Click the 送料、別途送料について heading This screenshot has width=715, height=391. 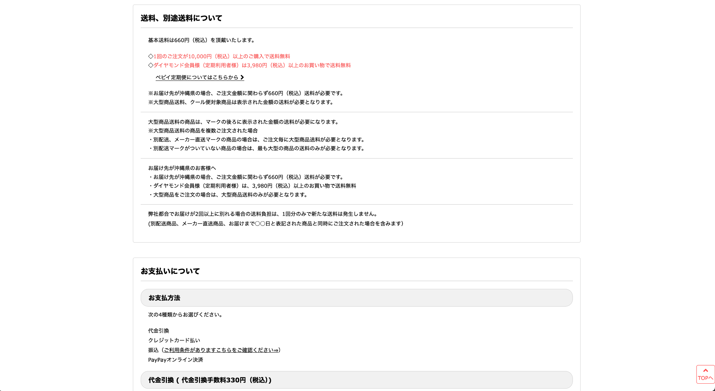click(x=181, y=18)
